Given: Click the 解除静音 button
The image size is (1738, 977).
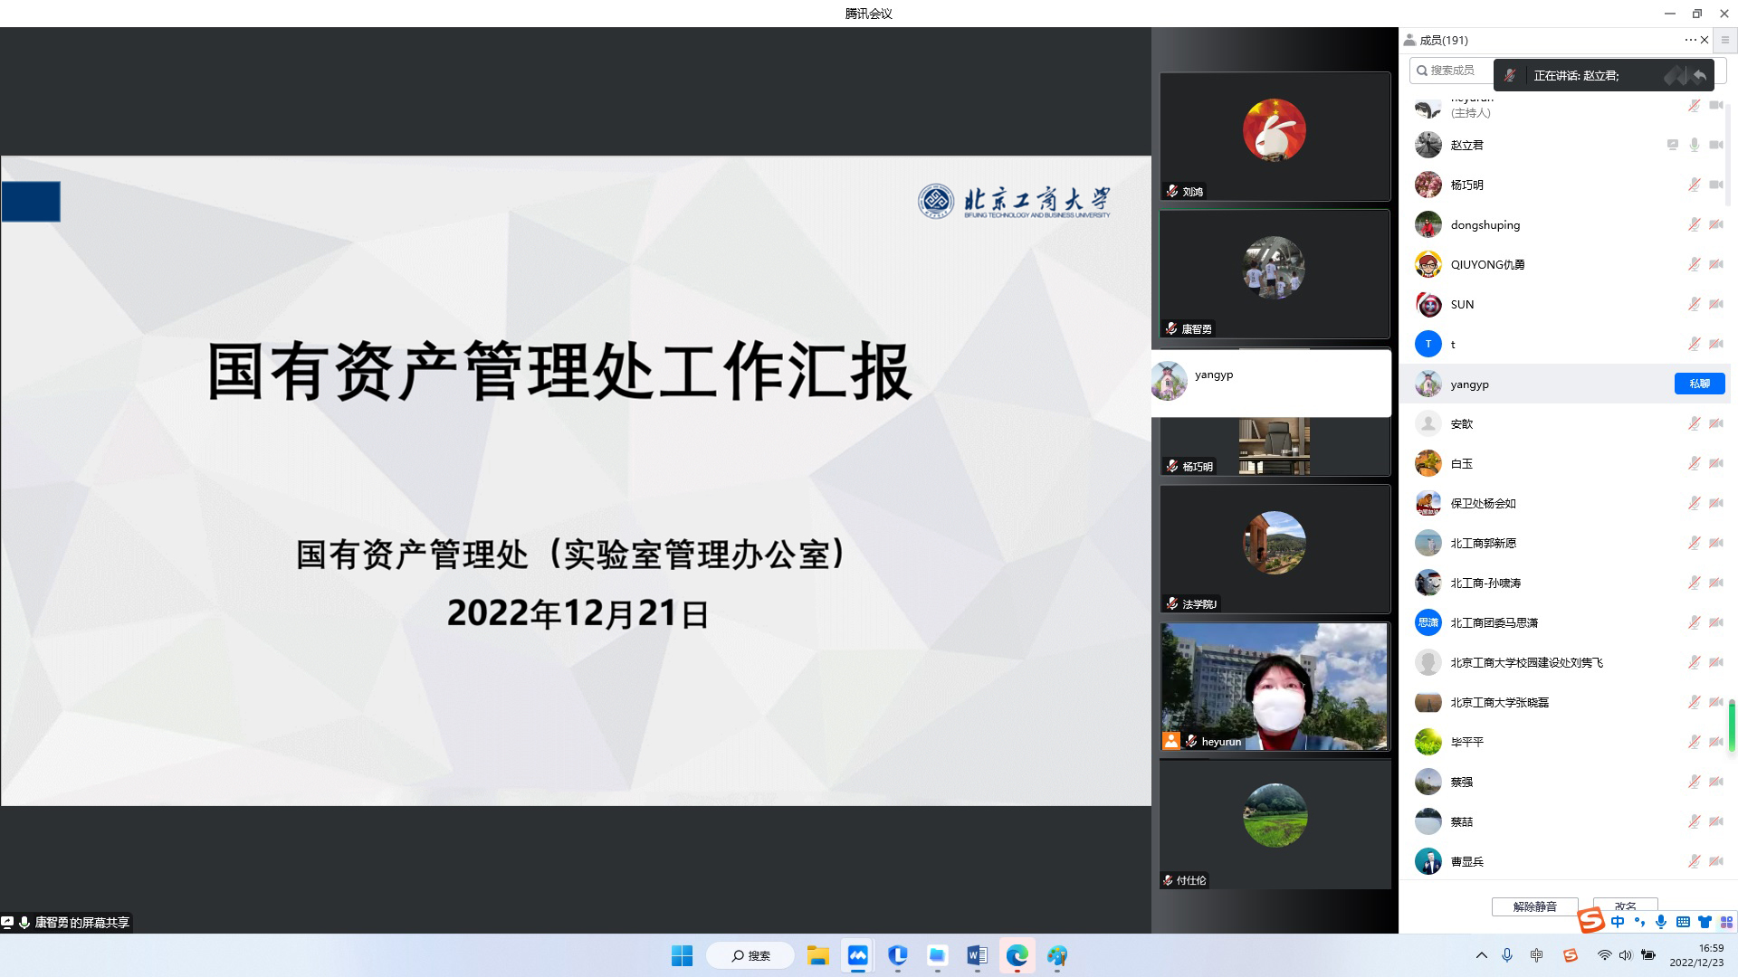Looking at the screenshot, I should point(1534,906).
